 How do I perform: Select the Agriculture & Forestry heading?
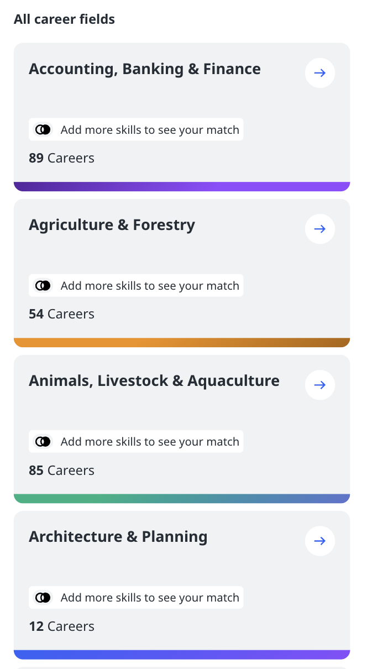point(112,225)
